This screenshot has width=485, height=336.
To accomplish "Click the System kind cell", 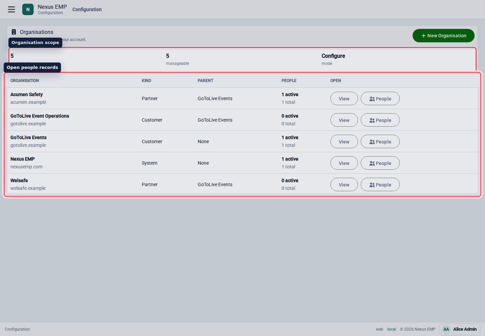I will pos(150,163).
